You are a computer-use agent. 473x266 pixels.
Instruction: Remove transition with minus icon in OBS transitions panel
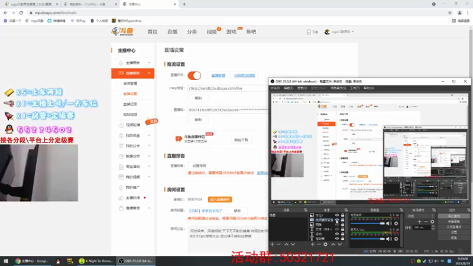click(426, 222)
